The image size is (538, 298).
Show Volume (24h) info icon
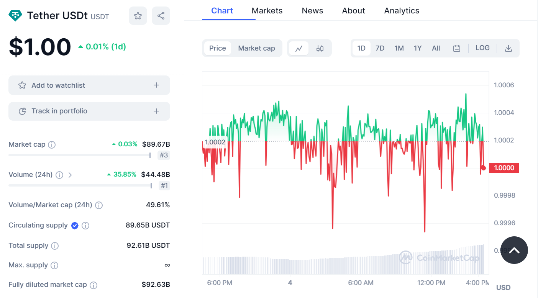coord(59,175)
